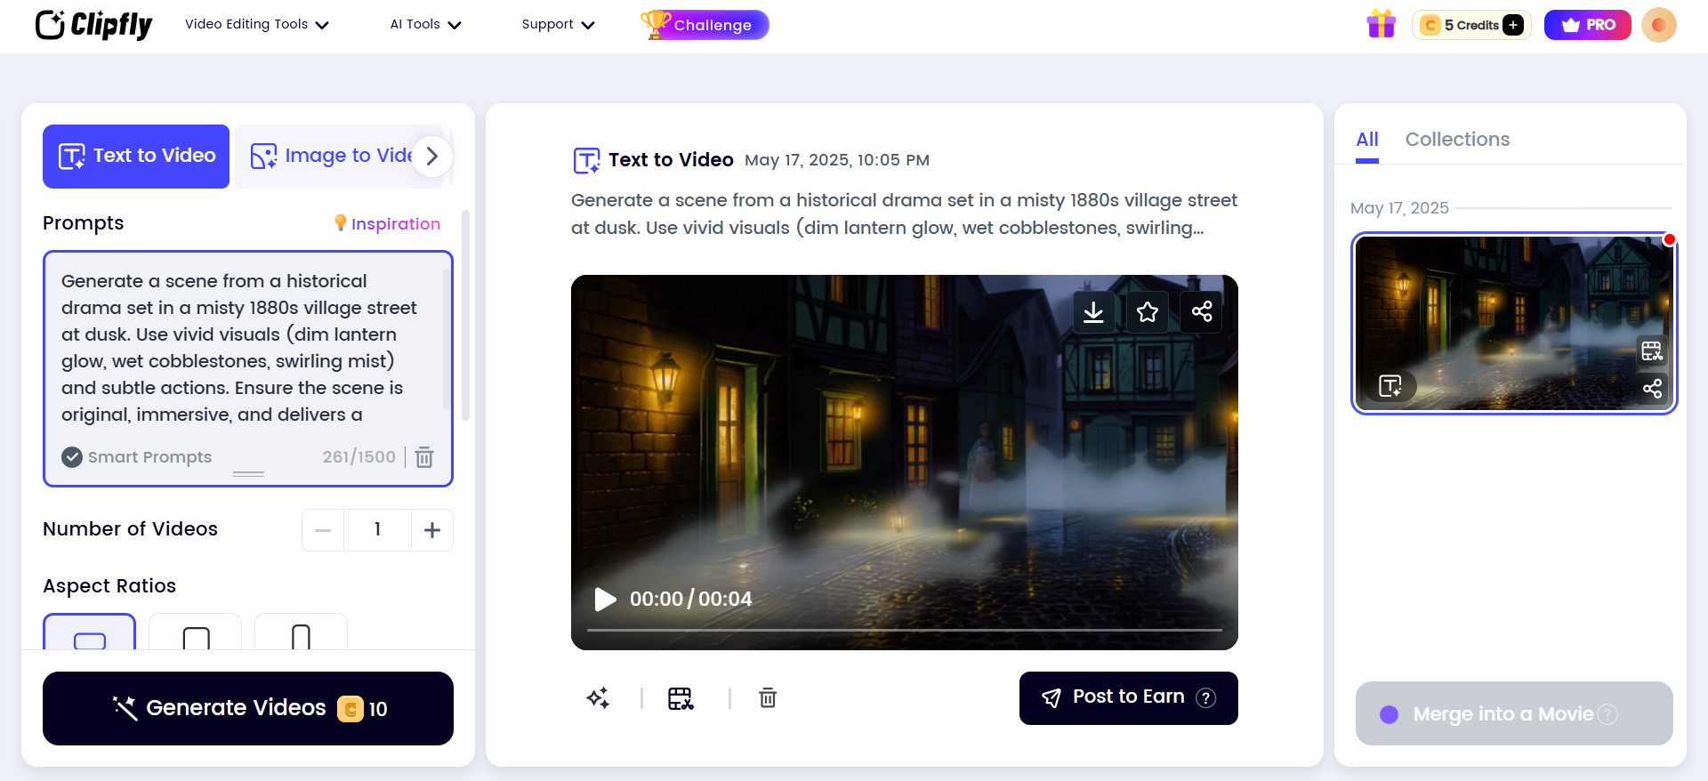
Task: Expand the Support menu
Action: point(558,25)
